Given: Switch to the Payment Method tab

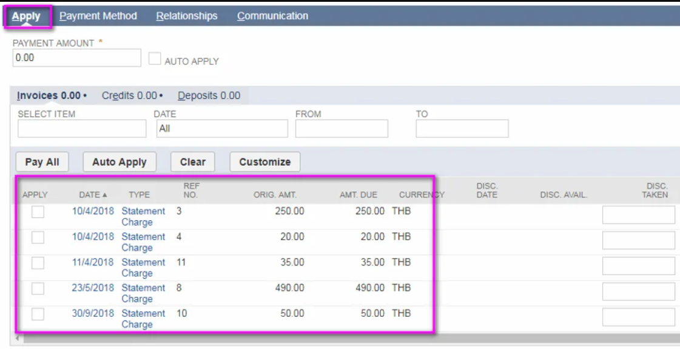Looking at the screenshot, I should pos(98,16).
